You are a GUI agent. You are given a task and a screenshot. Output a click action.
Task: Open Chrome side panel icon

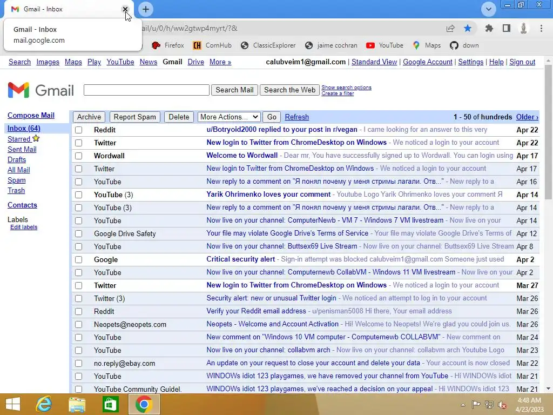click(507, 28)
